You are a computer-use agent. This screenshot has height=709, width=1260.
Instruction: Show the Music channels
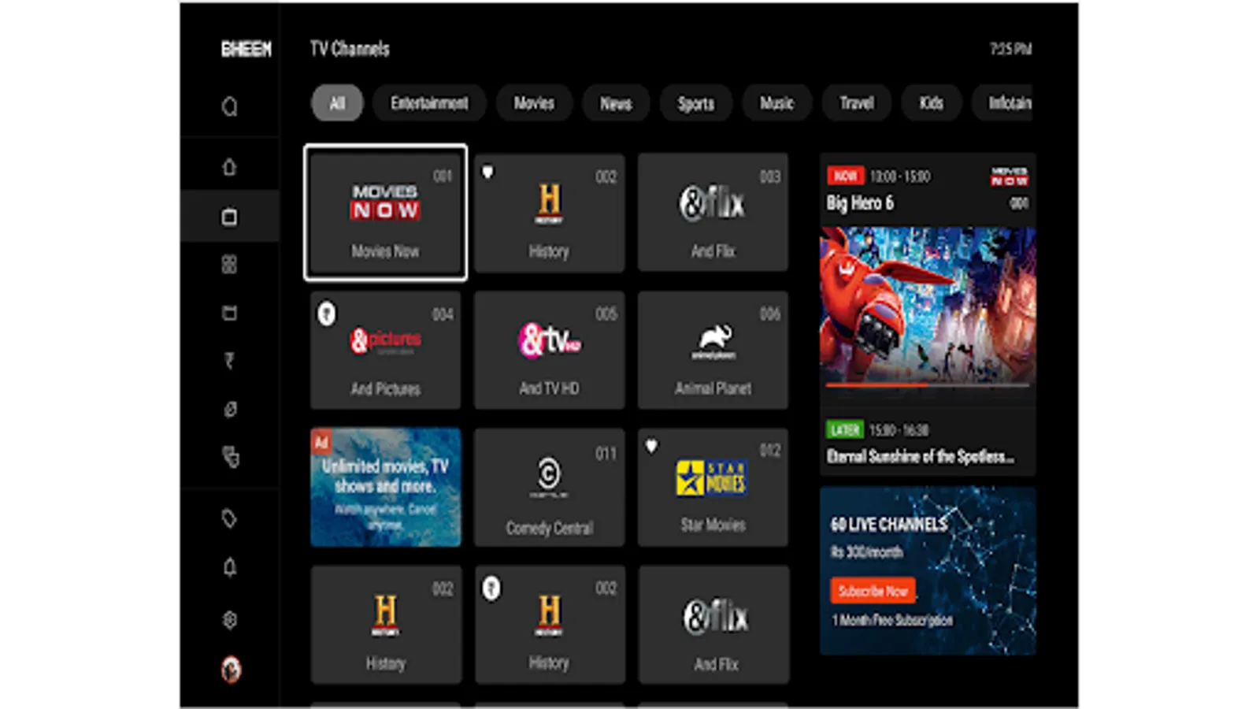pos(776,103)
